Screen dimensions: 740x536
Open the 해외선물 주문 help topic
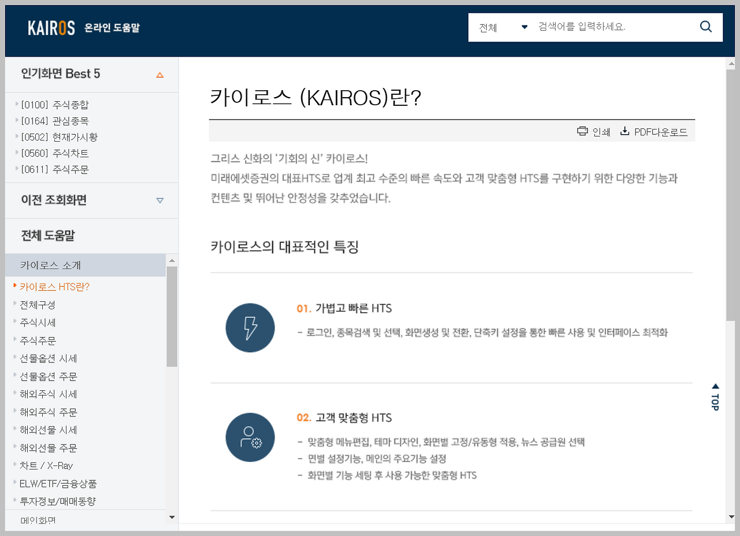49,448
